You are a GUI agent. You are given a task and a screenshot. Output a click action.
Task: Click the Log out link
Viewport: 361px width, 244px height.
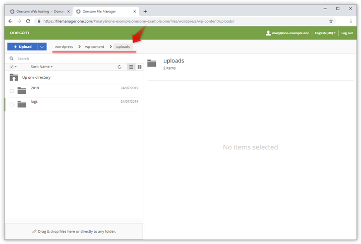click(x=347, y=33)
